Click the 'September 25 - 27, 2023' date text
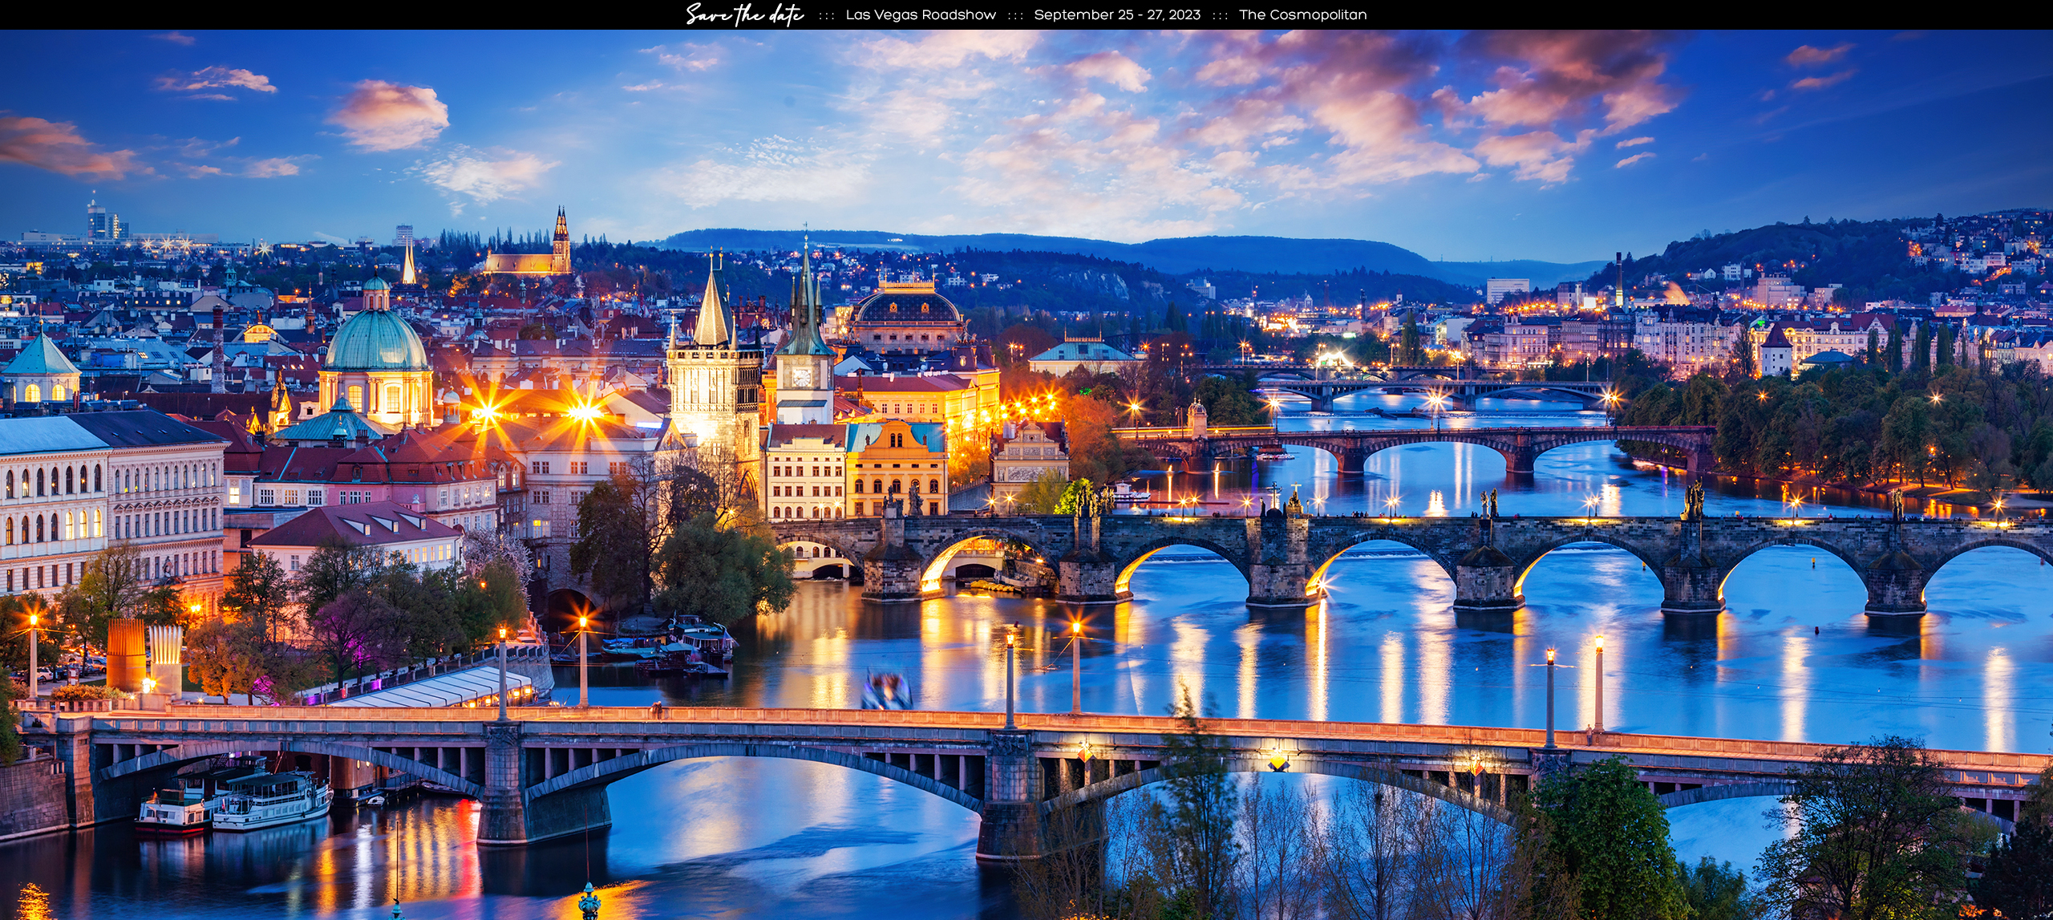Image resolution: width=2053 pixels, height=920 pixels. coord(1117,14)
